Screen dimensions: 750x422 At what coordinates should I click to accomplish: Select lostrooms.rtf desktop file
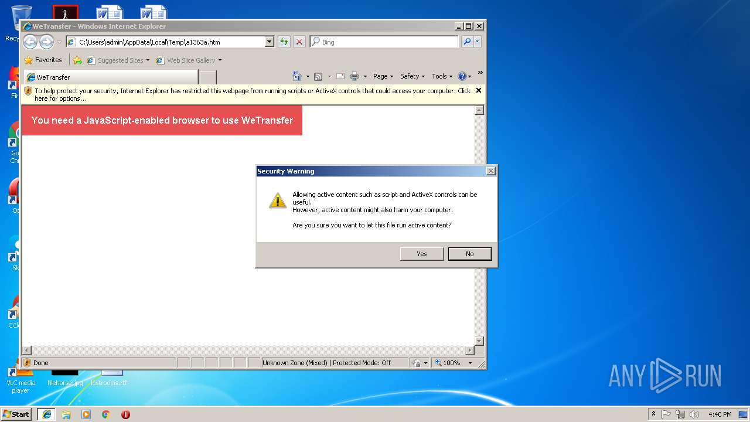(x=109, y=379)
